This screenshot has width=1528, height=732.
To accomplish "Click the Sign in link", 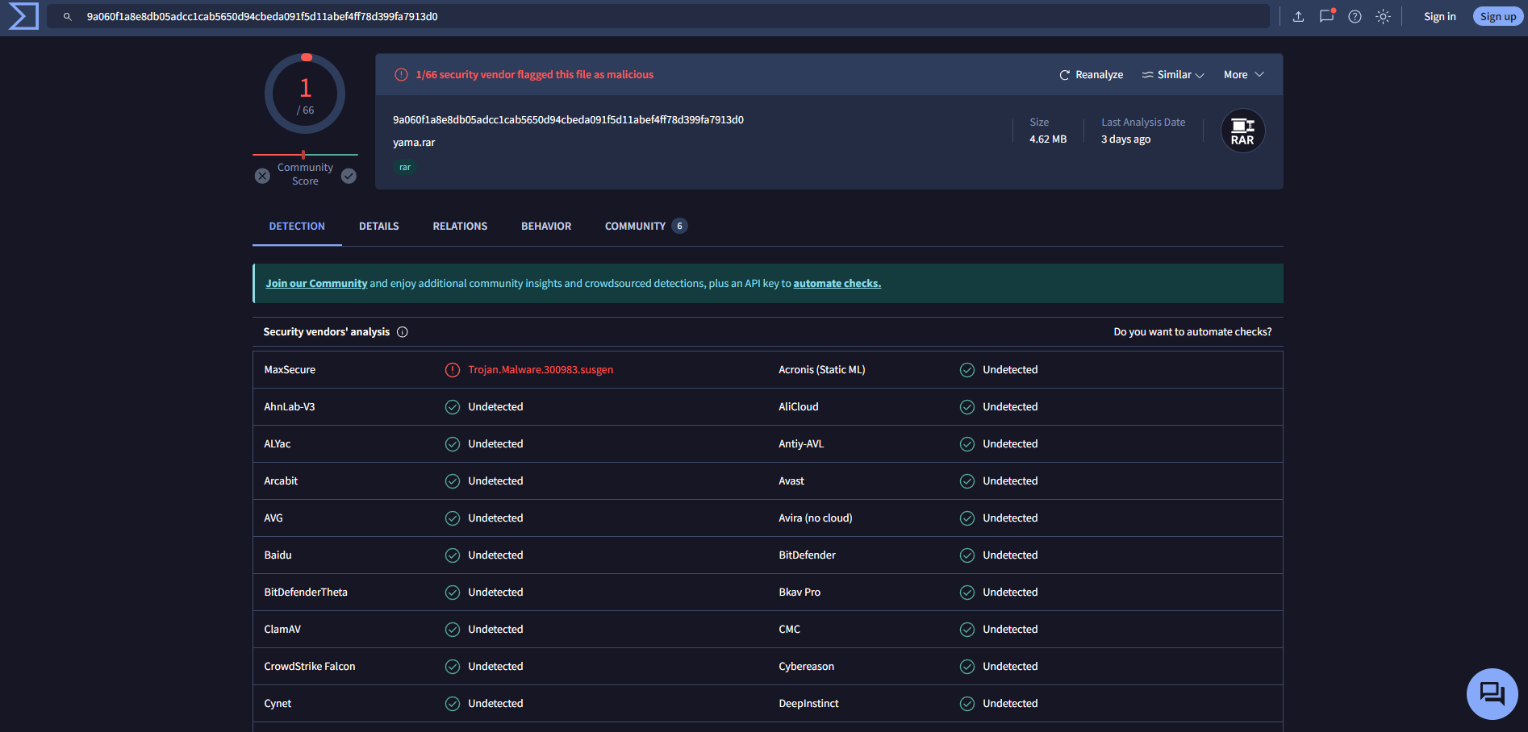I will (1439, 16).
